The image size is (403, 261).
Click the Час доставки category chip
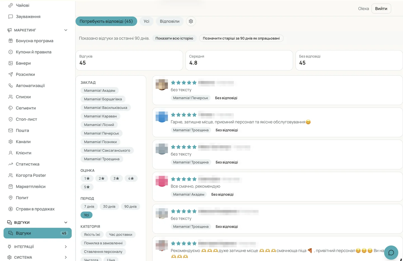(121, 234)
